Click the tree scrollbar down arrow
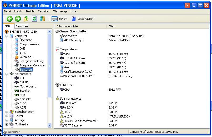Image resolution: width=212 pixels, height=137 pixels. coord(50,125)
